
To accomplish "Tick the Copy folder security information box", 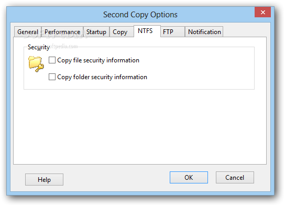I will 52,77.
